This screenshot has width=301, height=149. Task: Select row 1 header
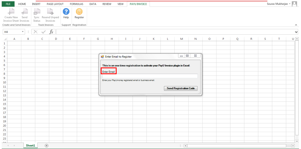click(x=4, y=43)
